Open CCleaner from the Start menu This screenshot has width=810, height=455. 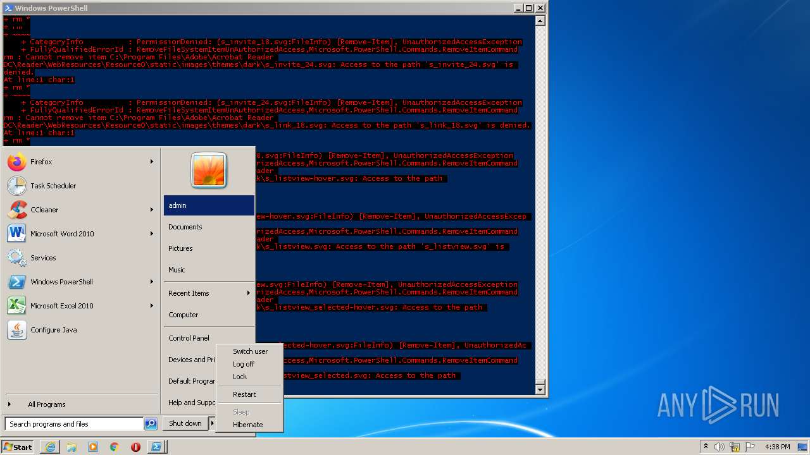tap(80, 210)
